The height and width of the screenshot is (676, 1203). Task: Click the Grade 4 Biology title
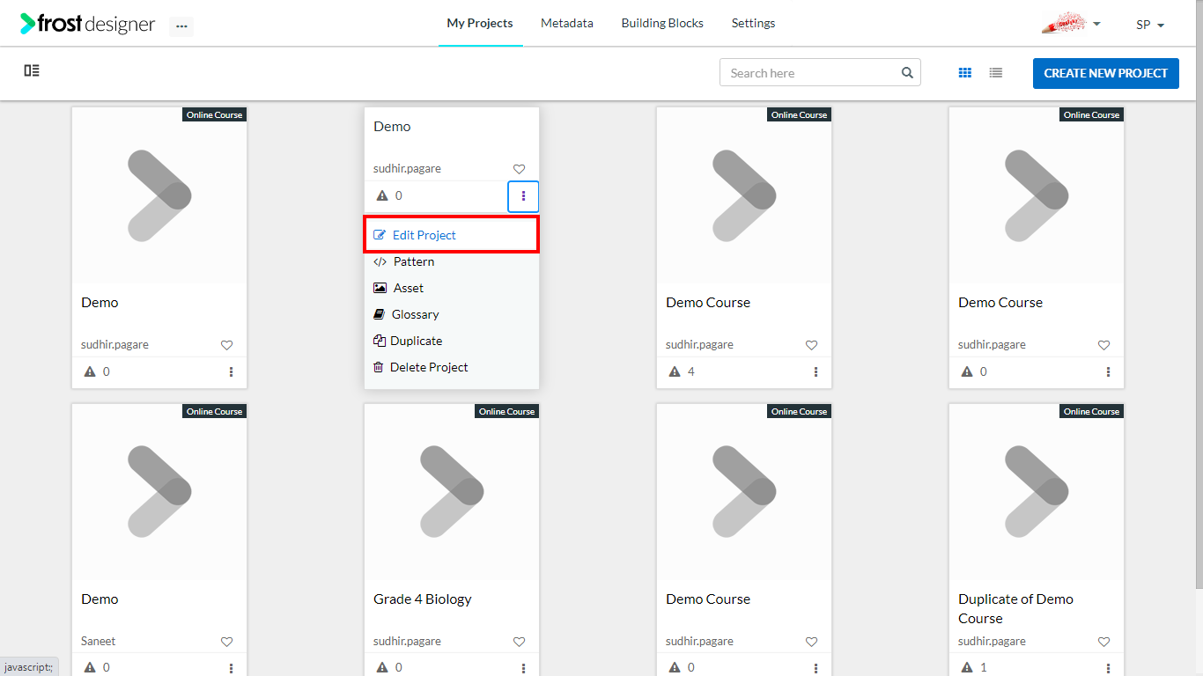[423, 599]
